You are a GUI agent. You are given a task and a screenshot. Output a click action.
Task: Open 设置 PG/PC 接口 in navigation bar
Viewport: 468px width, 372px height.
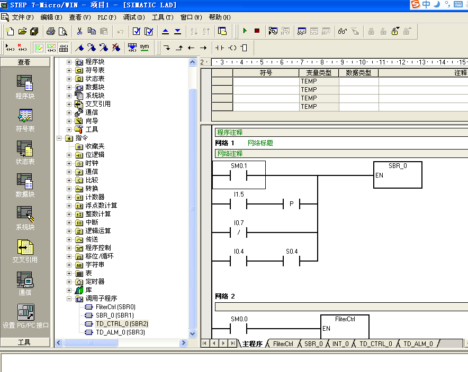(x=25, y=317)
